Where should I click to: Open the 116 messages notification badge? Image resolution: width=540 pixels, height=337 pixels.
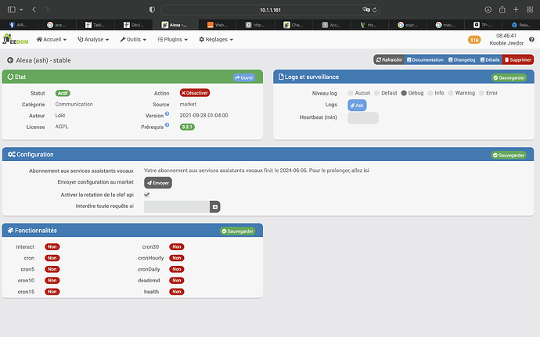click(x=474, y=40)
